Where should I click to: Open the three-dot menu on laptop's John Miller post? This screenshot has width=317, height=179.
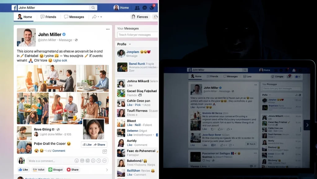click(256, 85)
